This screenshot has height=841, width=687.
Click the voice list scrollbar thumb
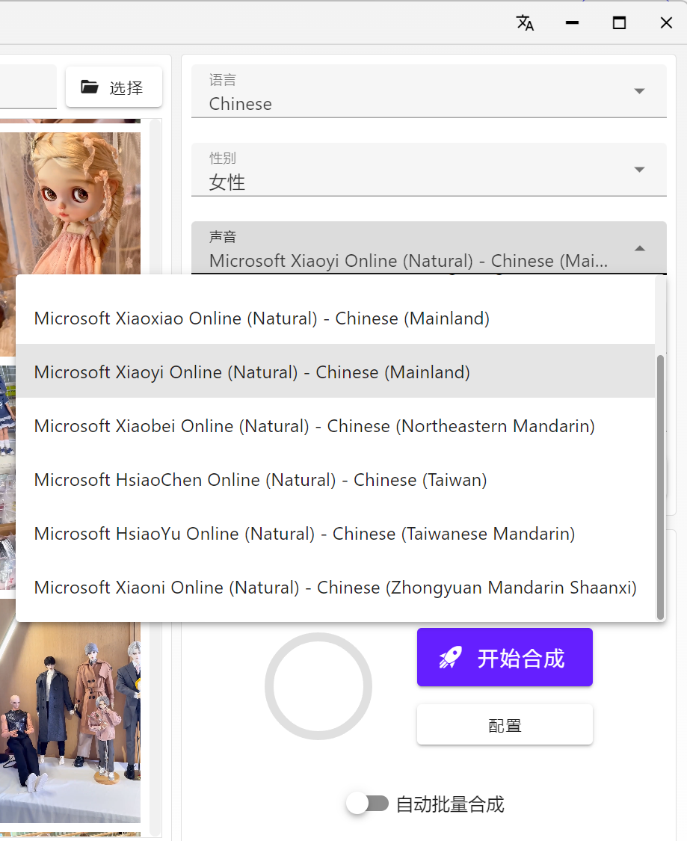(660, 487)
